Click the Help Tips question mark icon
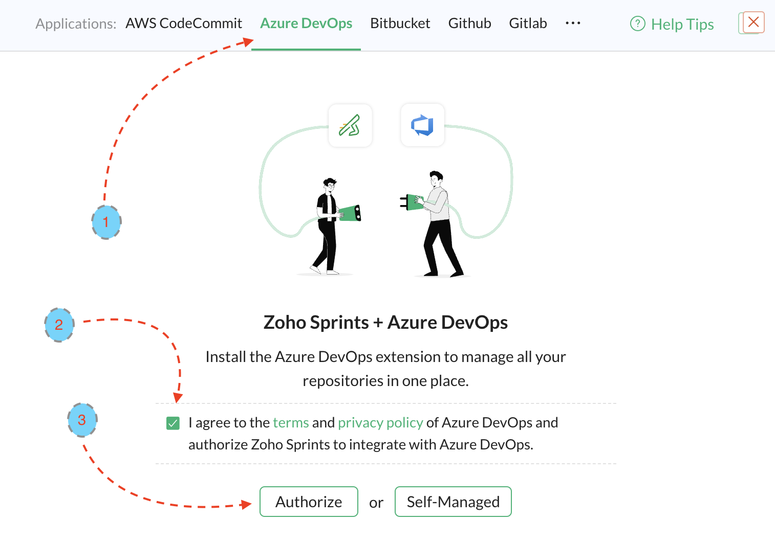 [x=638, y=24]
